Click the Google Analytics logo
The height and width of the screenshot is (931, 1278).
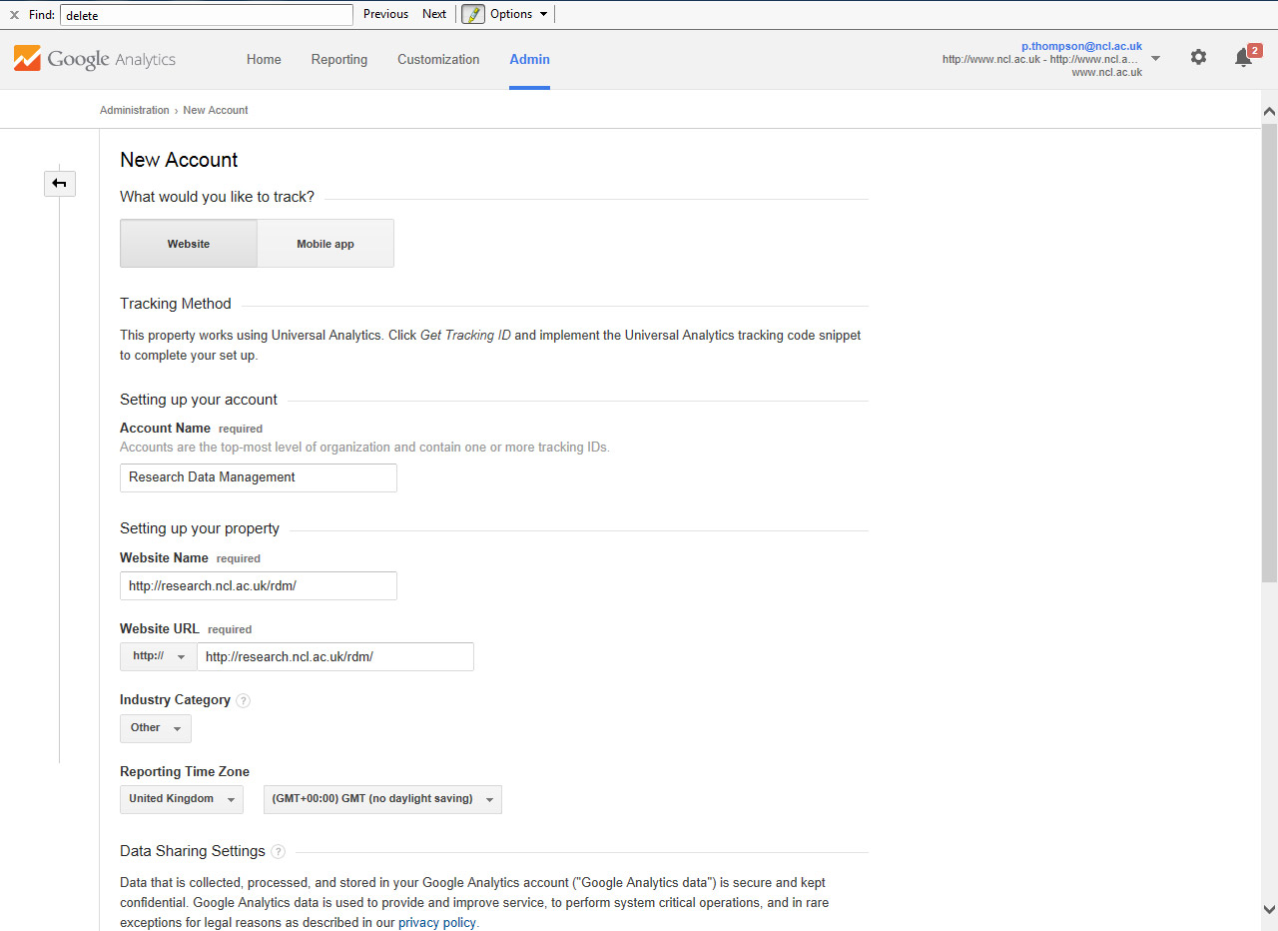pos(95,59)
